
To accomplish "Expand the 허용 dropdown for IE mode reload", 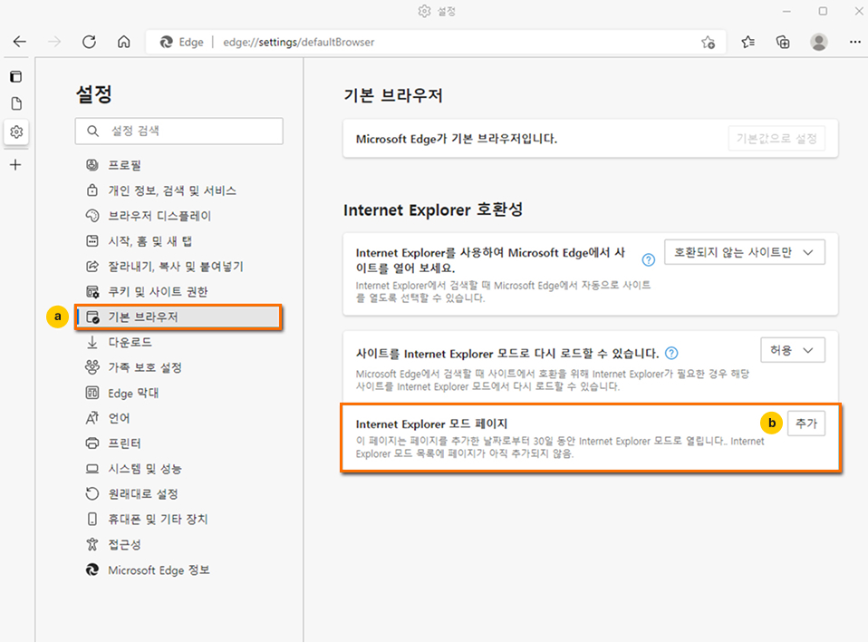I will [x=792, y=348].
